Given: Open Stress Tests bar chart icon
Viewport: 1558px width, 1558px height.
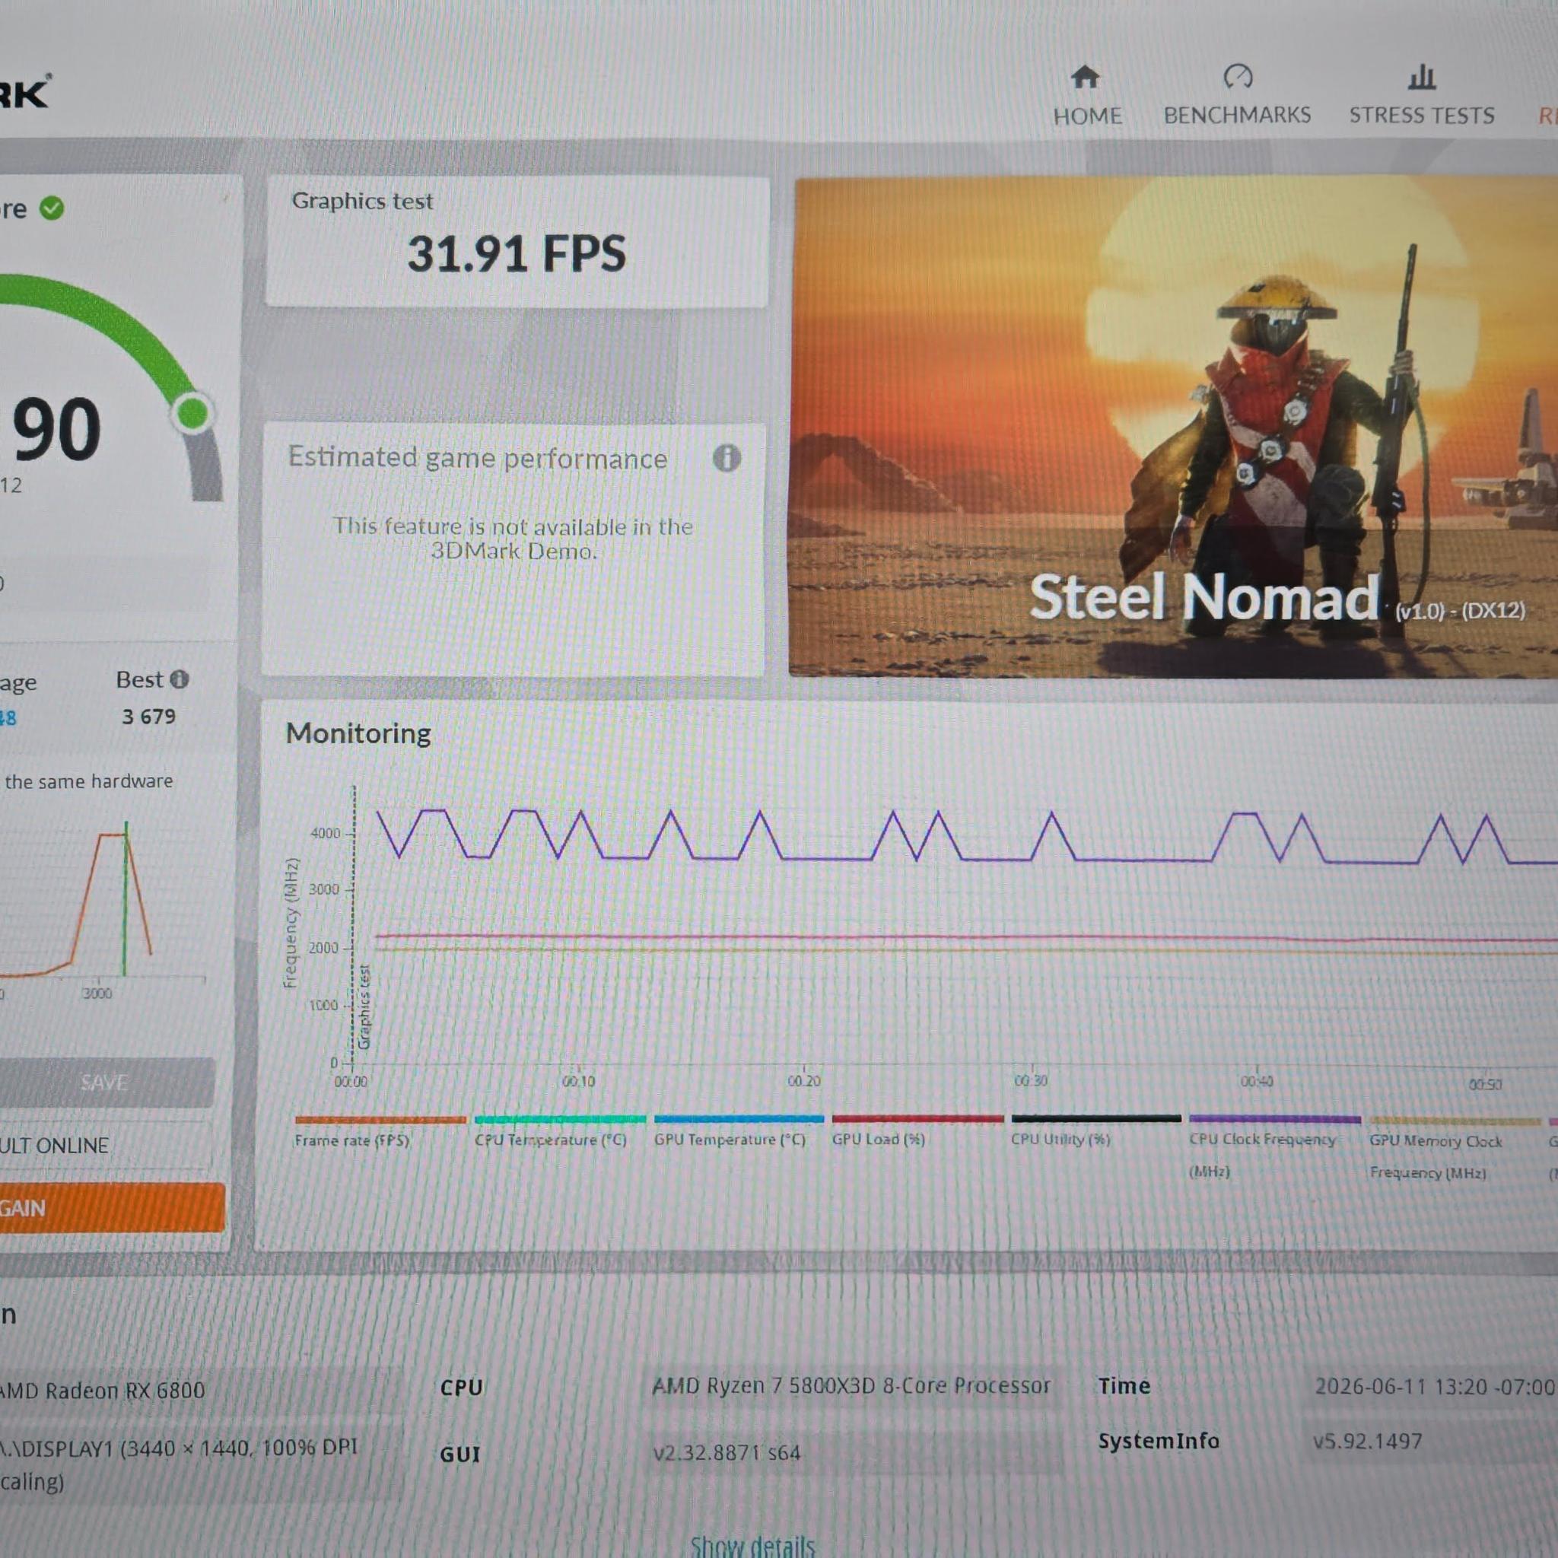Looking at the screenshot, I should click(1422, 78).
